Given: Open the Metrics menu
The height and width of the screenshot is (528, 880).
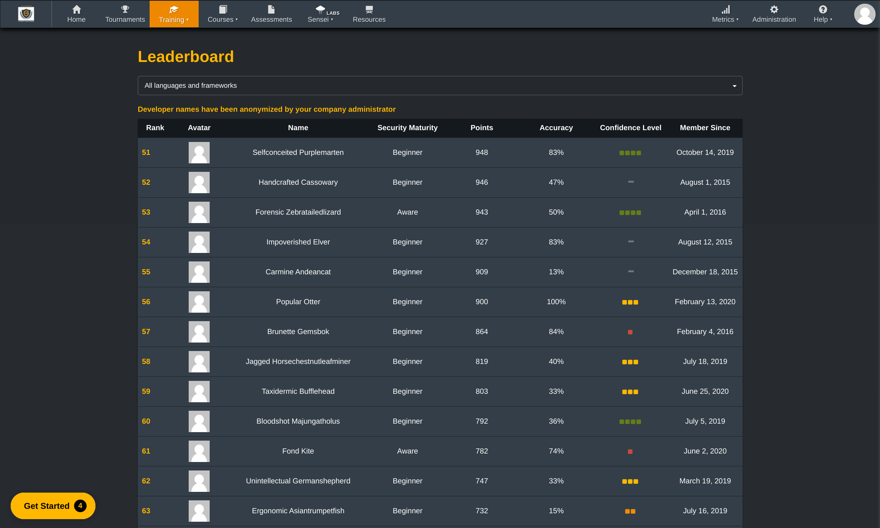Looking at the screenshot, I should 725,14.
